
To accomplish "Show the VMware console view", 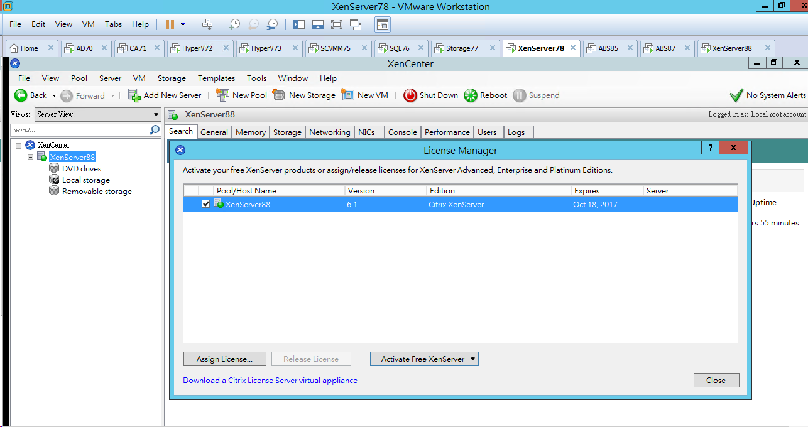I will (383, 24).
